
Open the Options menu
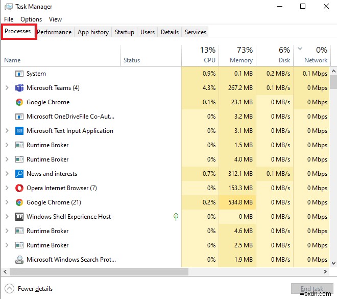[x=31, y=19]
